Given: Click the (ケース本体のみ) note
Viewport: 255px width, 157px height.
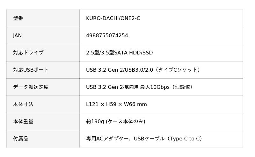Looking at the screenshot, I should (x=125, y=122).
